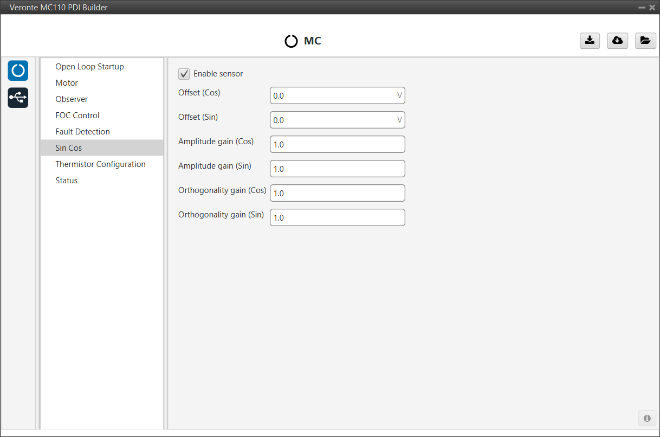Image resolution: width=660 pixels, height=437 pixels.
Task: Focus the Orthogonality gain (Sin) field
Action: (x=337, y=217)
